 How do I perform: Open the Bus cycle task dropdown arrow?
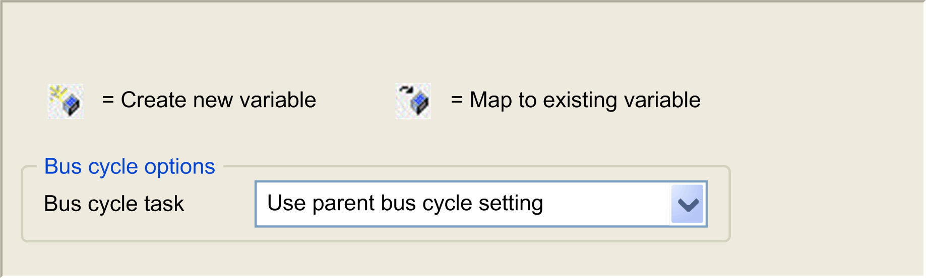pos(688,204)
